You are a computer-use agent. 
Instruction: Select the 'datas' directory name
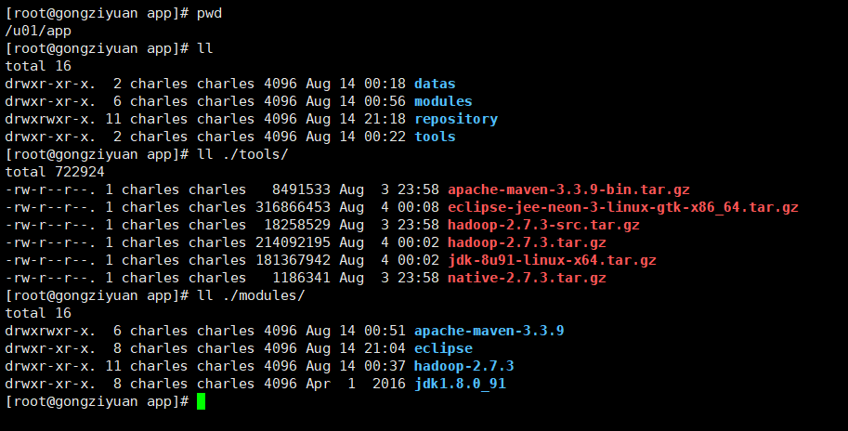435,84
